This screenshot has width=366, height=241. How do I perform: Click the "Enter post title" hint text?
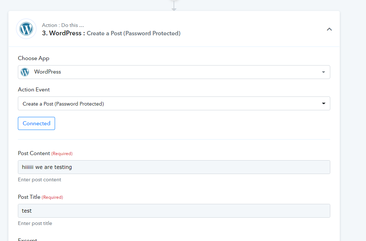click(x=35, y=223)
